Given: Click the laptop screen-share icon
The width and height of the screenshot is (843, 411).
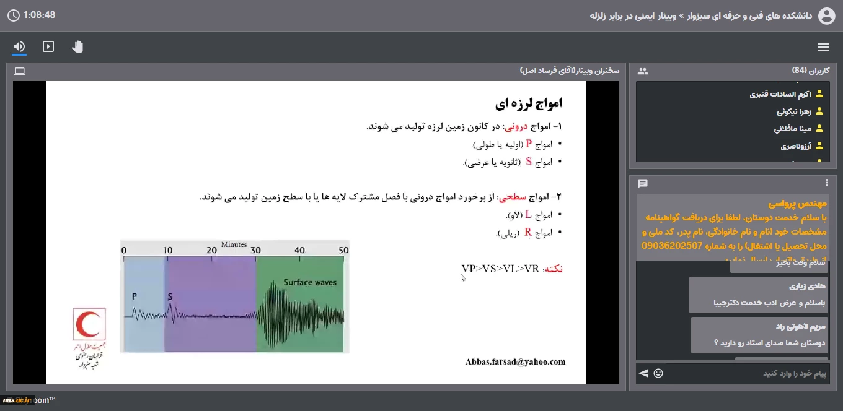Looking at the screenshot, I should (20, 71).
